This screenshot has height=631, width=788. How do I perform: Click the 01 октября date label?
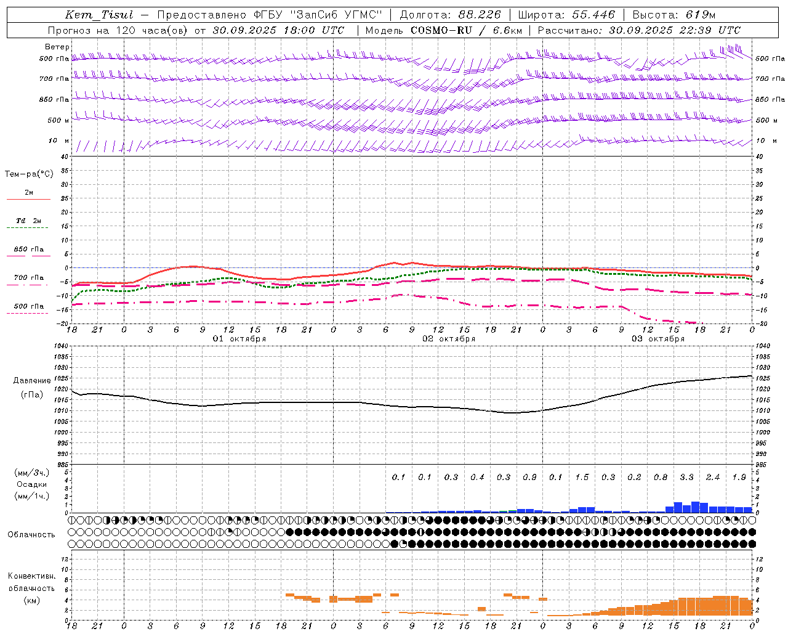[239, 339]
